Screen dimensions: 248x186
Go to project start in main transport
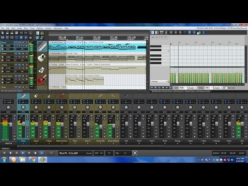[4, 153]
